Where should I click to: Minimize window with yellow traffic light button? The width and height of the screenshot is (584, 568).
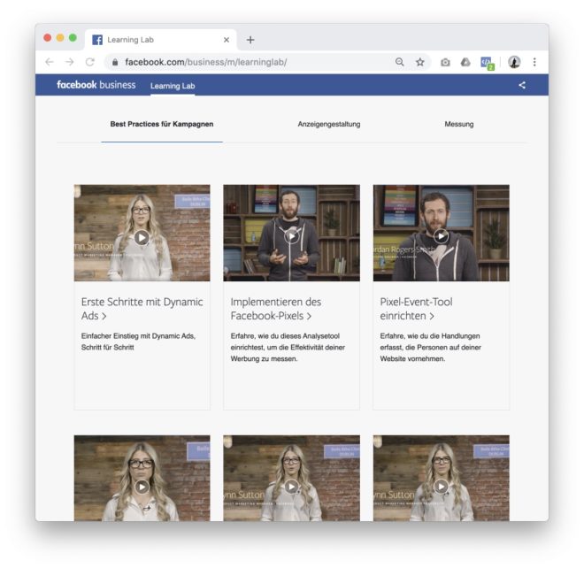coord(60,38)
